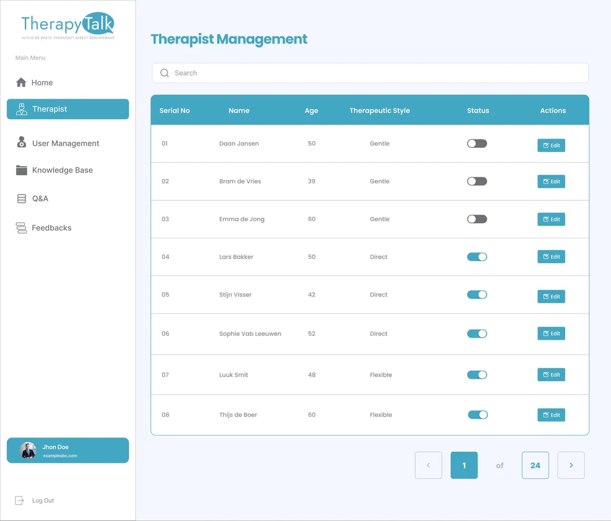Click the Q&A stacked database icon
This screenshot has width=611, height=521.
click(21, 199)
